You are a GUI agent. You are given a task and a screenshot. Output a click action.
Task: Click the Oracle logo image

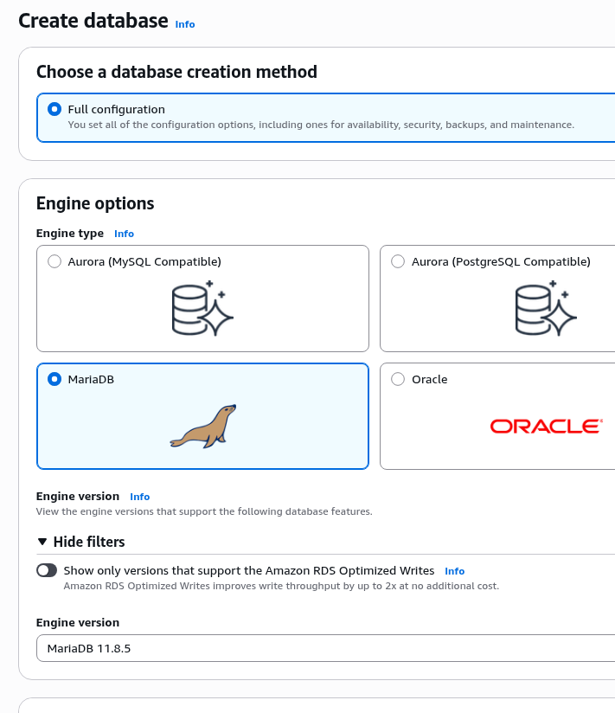click(x=545, y=426)
